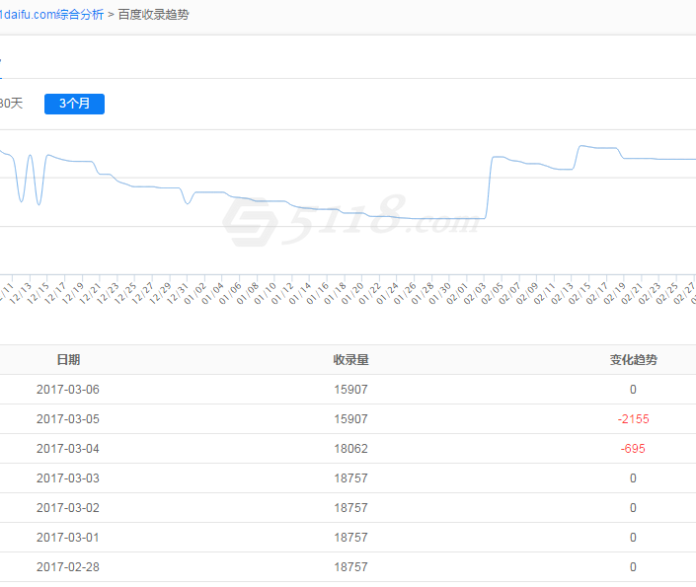Select the 2017-03-06 date cell

tap(68, 390)
